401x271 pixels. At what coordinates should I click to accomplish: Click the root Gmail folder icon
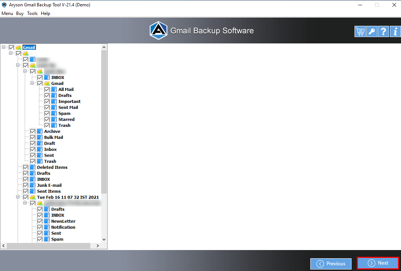pos(18,48)
